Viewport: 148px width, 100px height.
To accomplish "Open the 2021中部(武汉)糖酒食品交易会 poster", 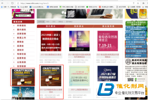I will (51, 41).
